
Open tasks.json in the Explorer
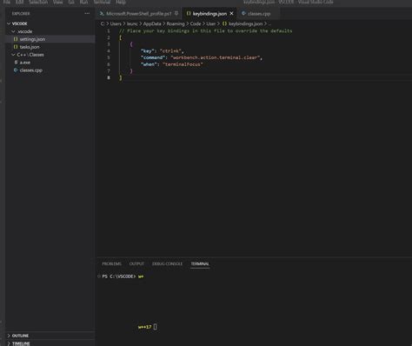point(50,47)
